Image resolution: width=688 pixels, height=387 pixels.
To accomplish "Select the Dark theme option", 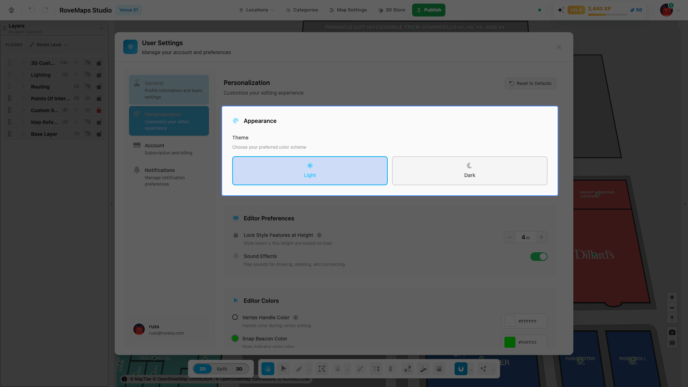I will click(x=469, y=171).
